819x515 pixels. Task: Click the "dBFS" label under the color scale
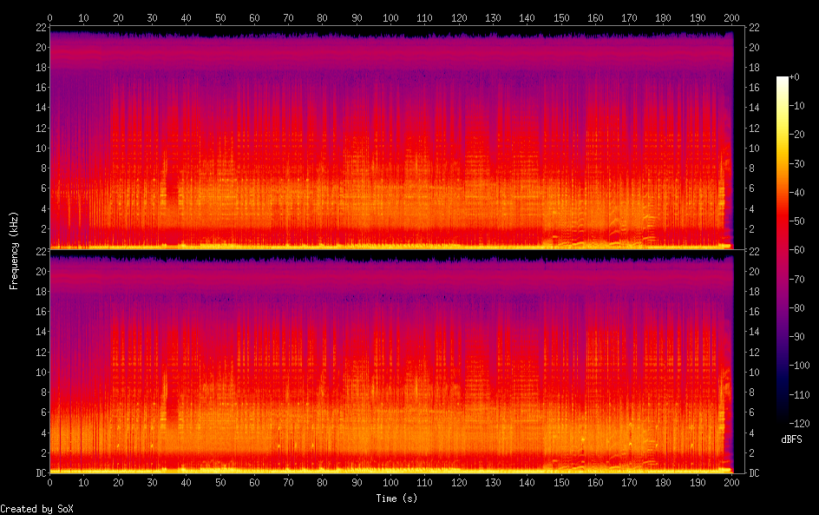(791, 439)
